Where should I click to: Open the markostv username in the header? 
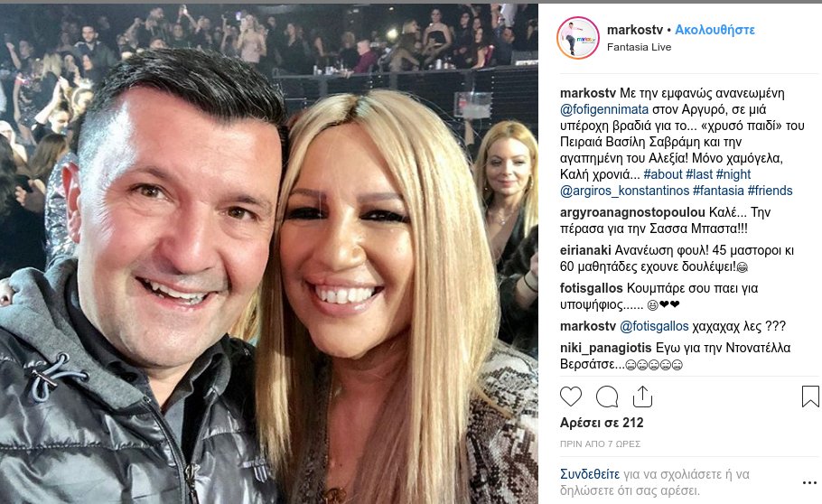pyautogui.click(x=635, y=30)
